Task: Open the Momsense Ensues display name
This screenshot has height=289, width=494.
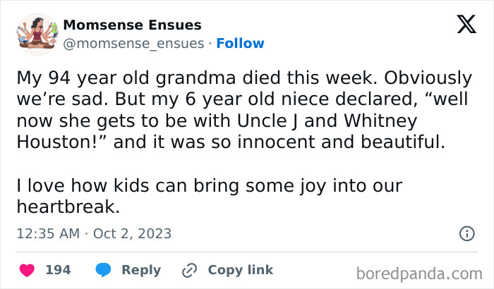Action: pos(132,25)
